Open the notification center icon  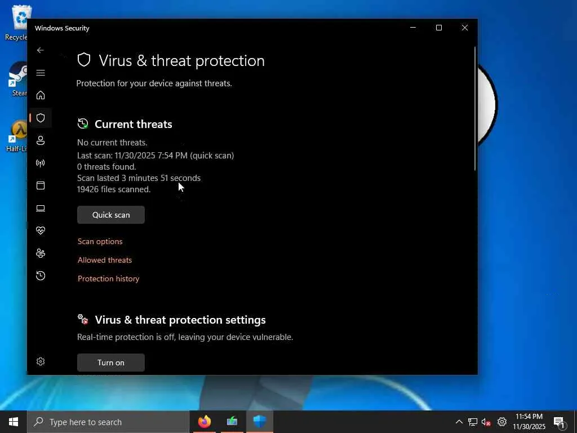pos(559,422)
